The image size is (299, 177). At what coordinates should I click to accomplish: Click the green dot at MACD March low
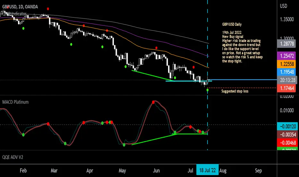click(x=65, y=144)
